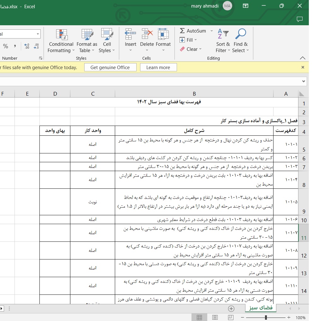Open Number Format dialog launcher
The image size is (312, 321).
pyautogui.click(x=40, y=58)
